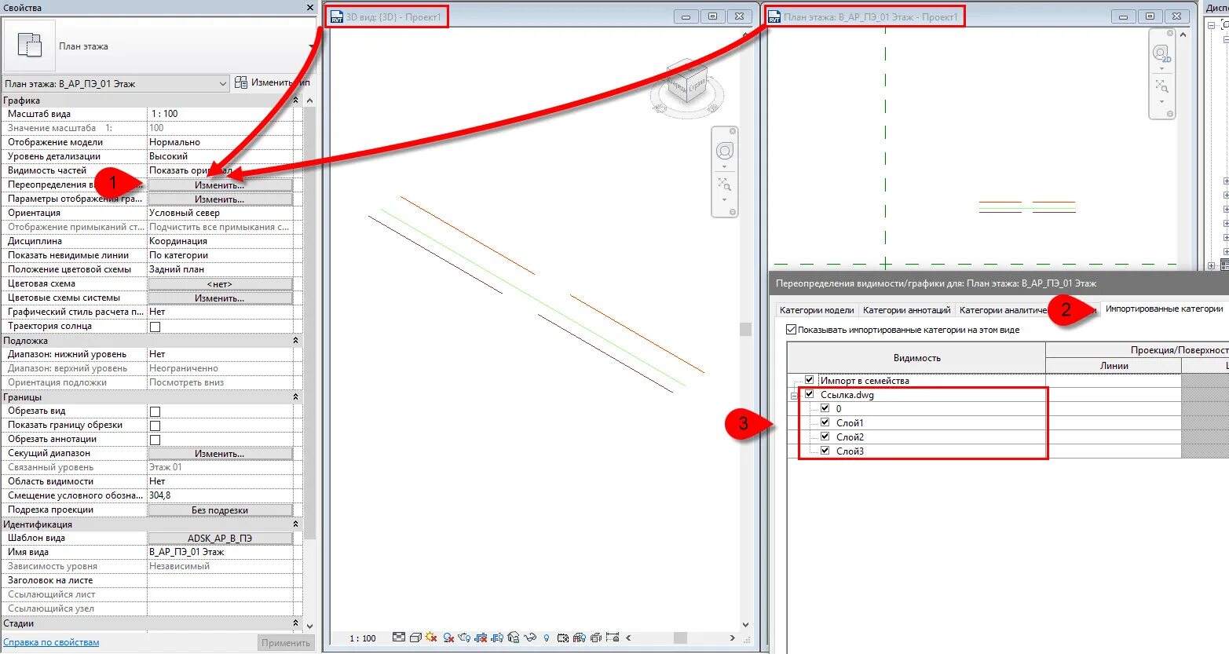This screenshot has height=654, width=1229.
Task: Click Temporary View Properties icon
Action: click(x=563, y=638)
